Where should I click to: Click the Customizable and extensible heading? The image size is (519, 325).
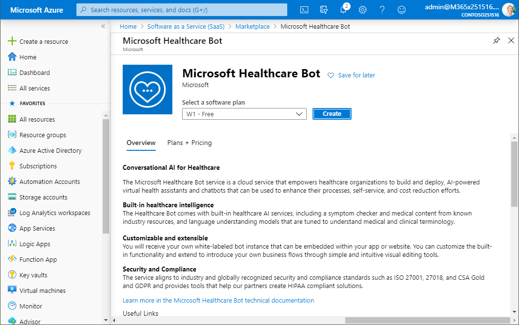tap(165, 238)
